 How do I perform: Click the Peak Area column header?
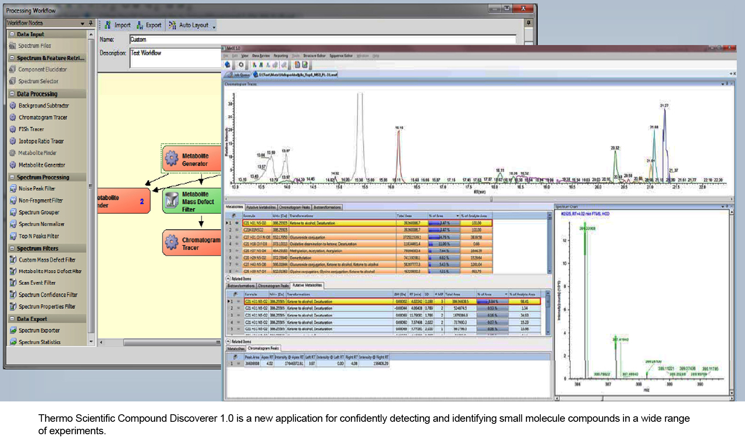click(252, 357)
